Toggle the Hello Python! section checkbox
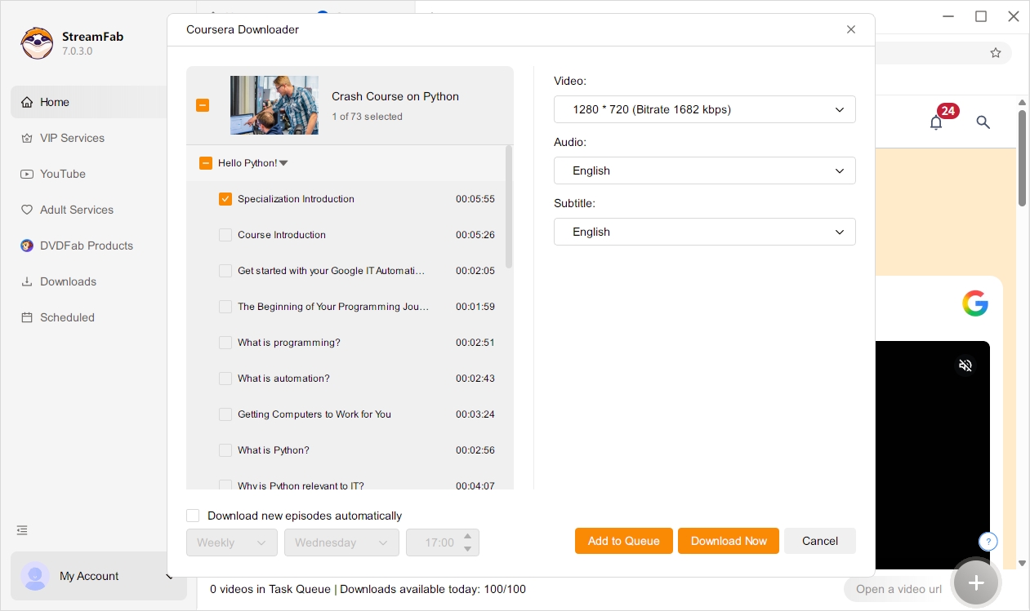The image size is (1030, 611). [206, 163]
